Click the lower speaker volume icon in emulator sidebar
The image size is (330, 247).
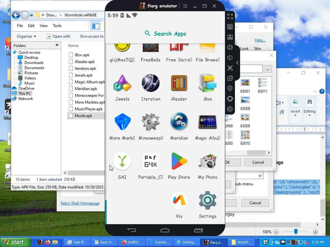tap(230, 58)
